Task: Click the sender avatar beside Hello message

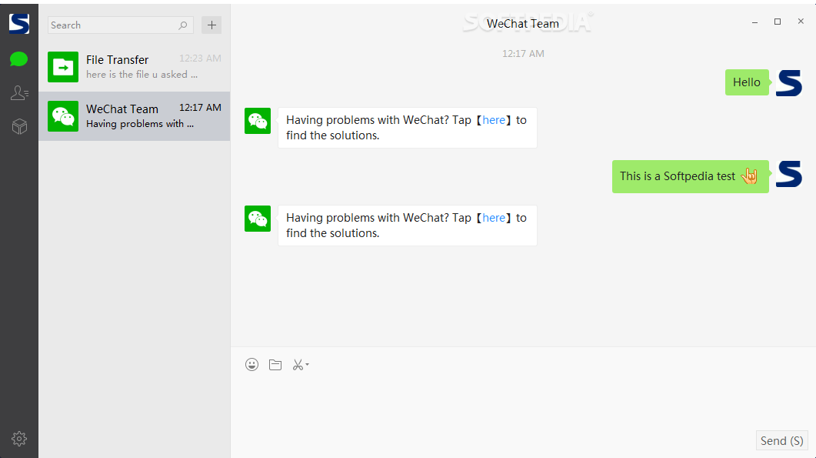Action: [x=789, y=83]
